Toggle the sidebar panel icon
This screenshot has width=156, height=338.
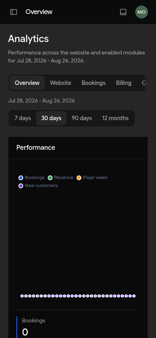coord(14,12)
